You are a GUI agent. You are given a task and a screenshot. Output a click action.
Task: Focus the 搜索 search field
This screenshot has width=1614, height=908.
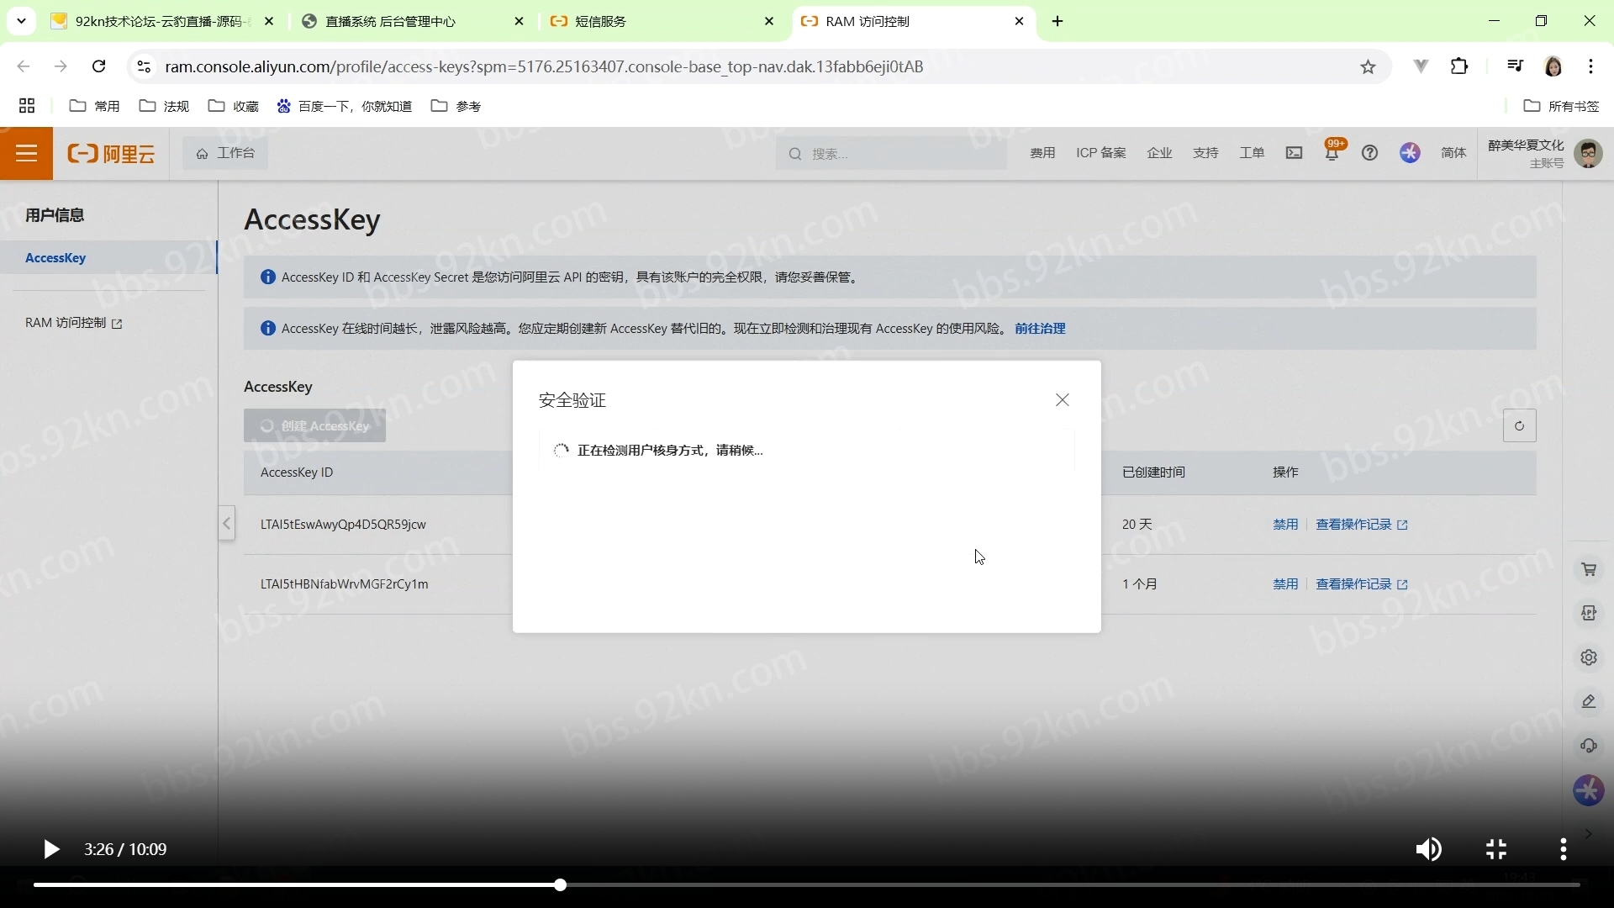point(891,154)
